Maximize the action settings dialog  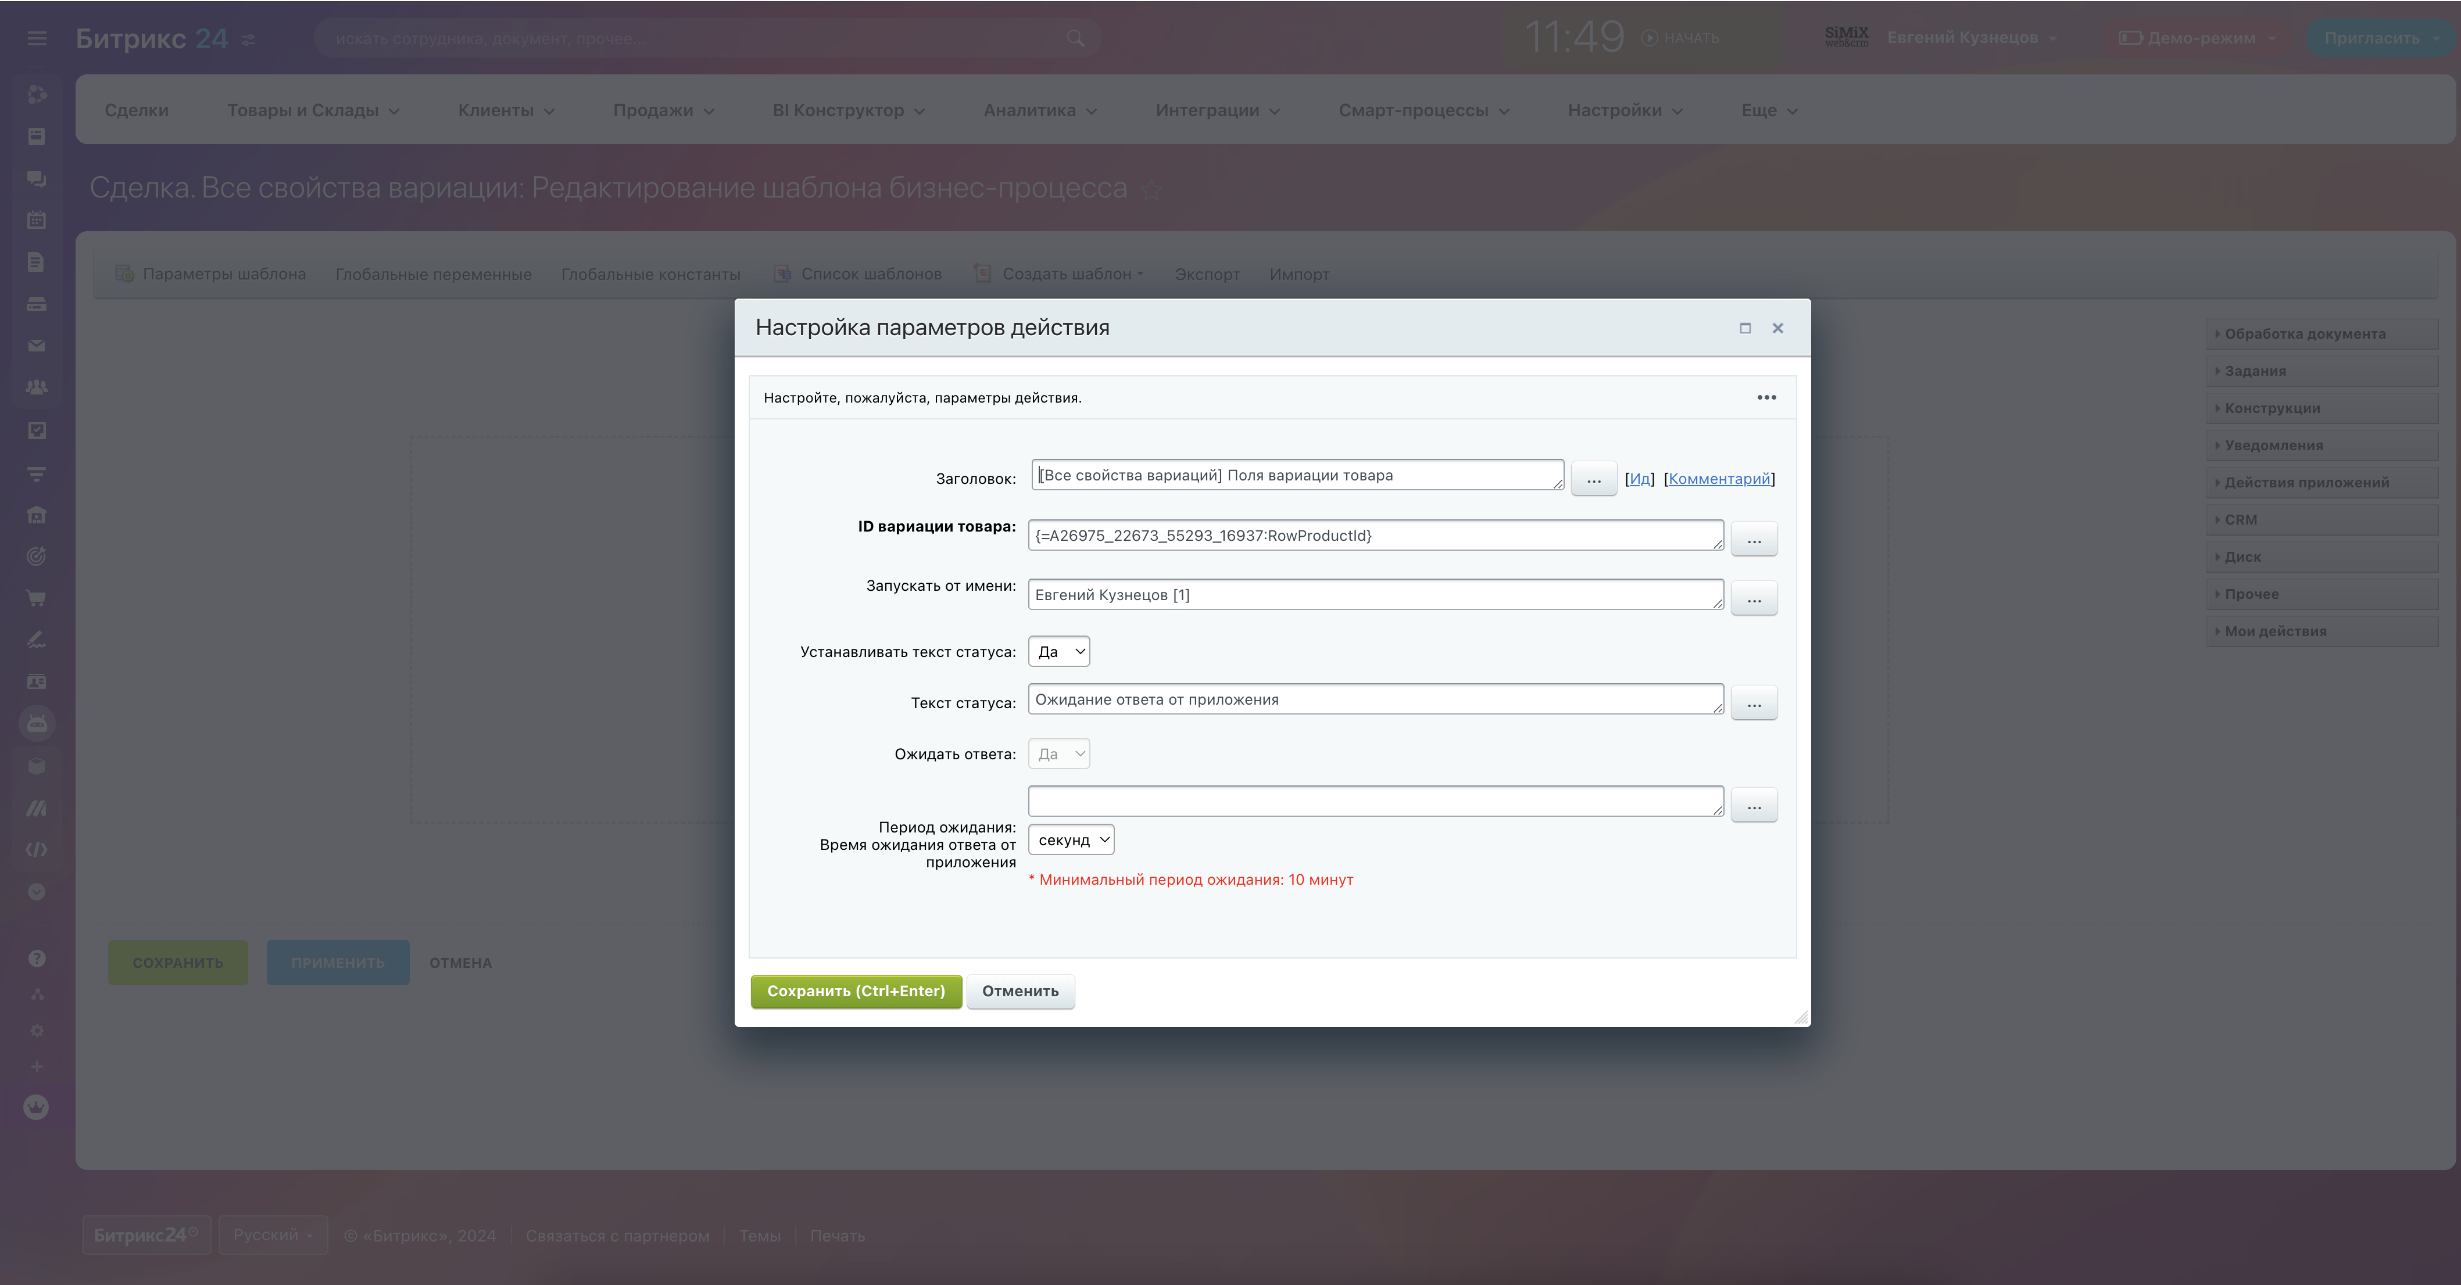[1745, 328]
